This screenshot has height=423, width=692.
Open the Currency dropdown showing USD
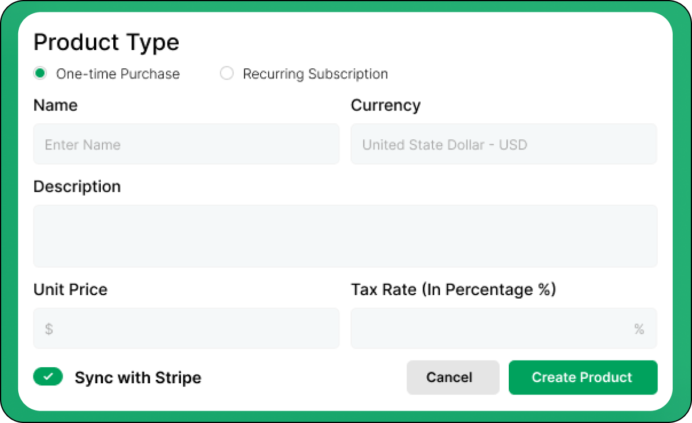click(504, 144)
